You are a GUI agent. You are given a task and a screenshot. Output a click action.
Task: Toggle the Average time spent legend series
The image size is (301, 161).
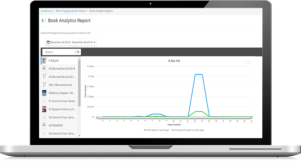(188, 130)
